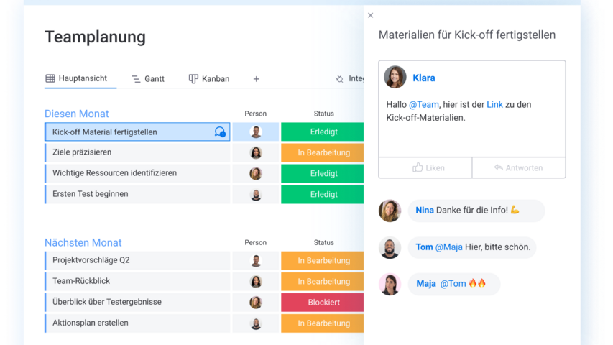This screenshot has height=345, width=613.
Task: Change the Ziele präzisieren In Bearbeitung status
Action: coord(323,153)
